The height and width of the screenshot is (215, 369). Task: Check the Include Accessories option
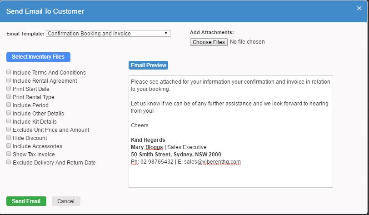coord(9,146)
